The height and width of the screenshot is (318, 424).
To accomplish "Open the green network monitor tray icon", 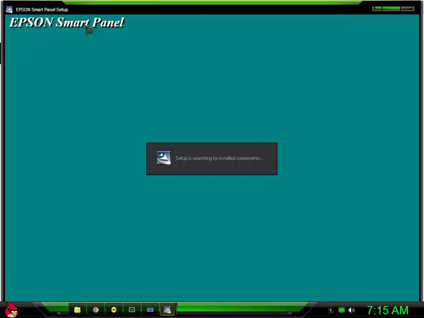I will (342, 310).
